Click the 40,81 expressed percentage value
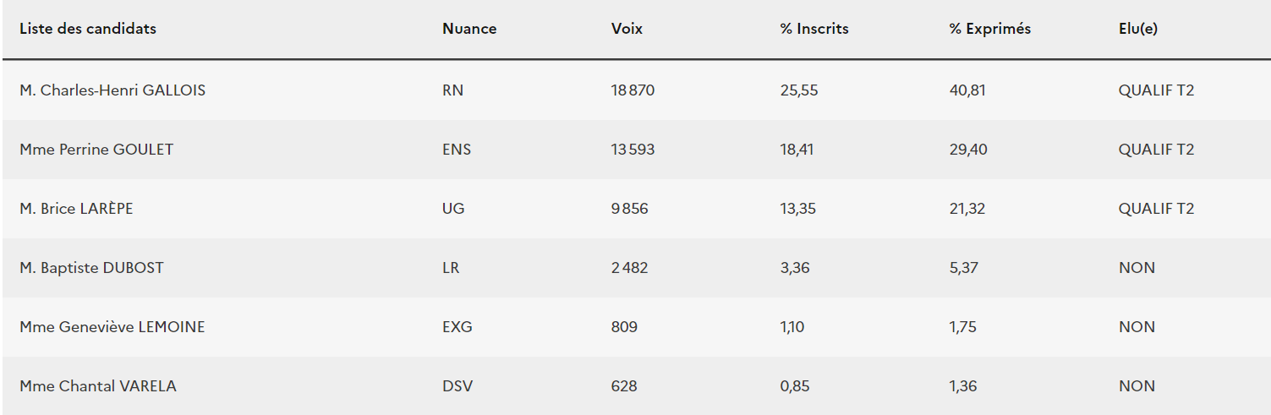1271x415 pixels. pyautogui.click(x=967, y=90)
